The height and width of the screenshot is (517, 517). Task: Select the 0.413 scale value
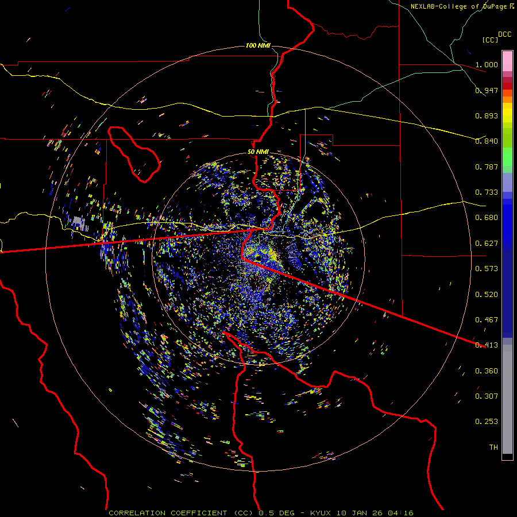point(487,345)
